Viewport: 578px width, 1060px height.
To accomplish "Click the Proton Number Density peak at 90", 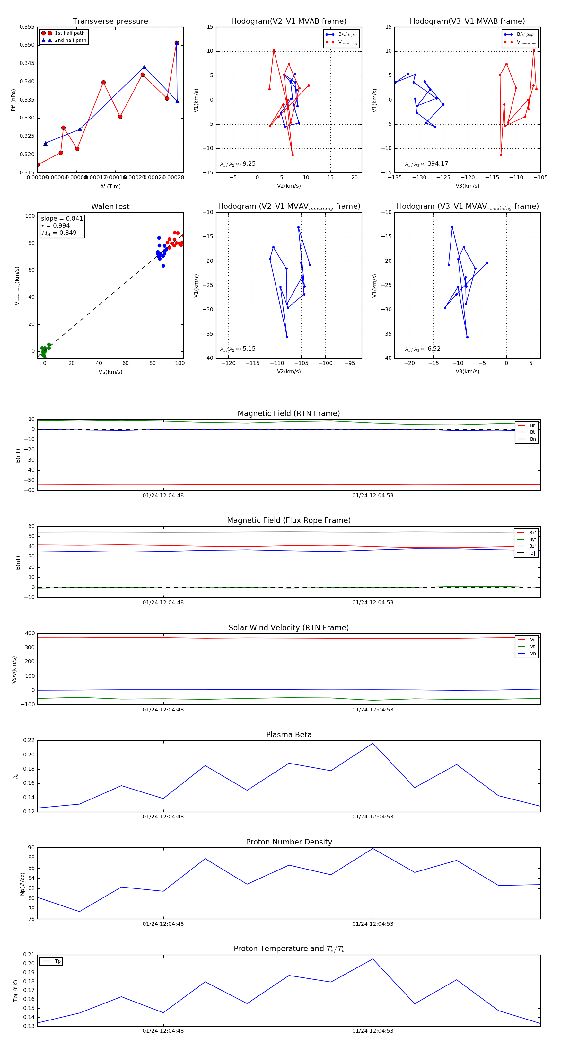I will tap(373, 849).
